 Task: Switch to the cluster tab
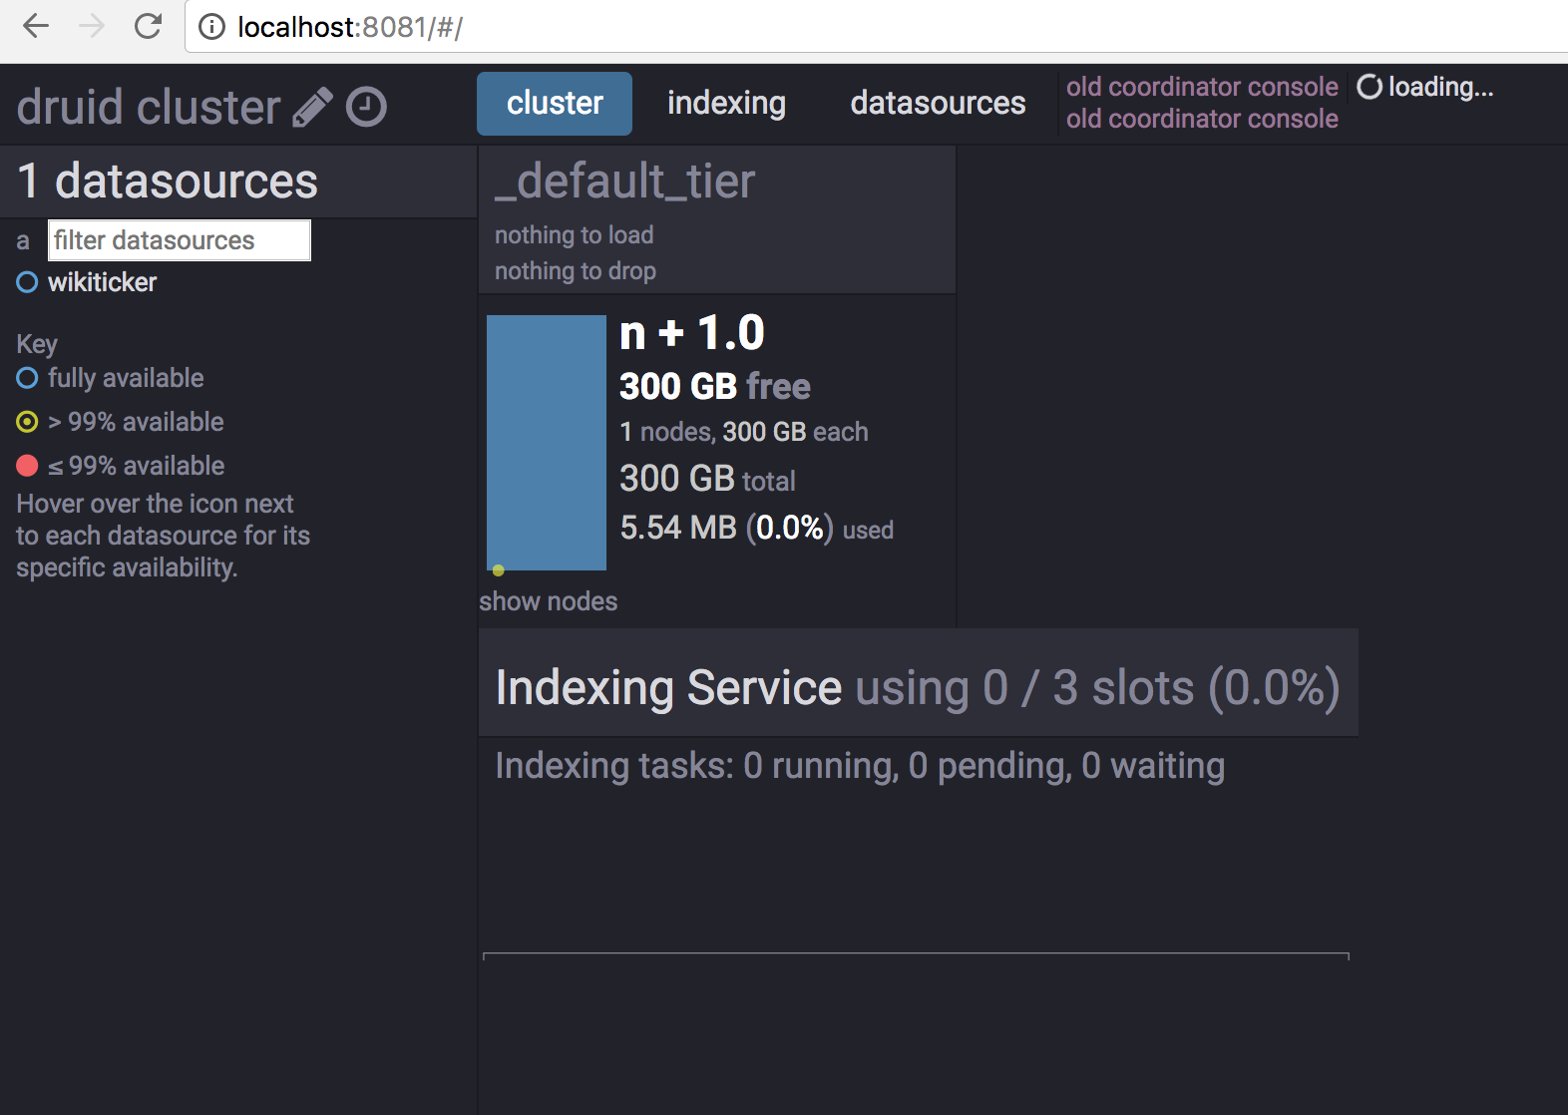555,104
